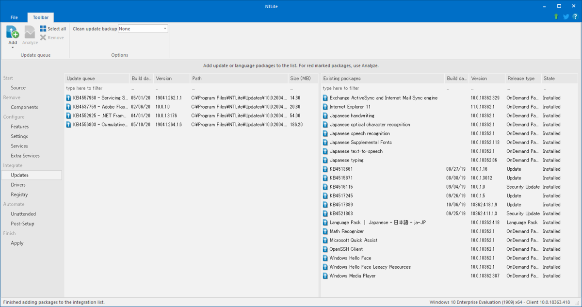Click size value 186.20
Viewport: 582px width, 307px height.
coord(296,125)
